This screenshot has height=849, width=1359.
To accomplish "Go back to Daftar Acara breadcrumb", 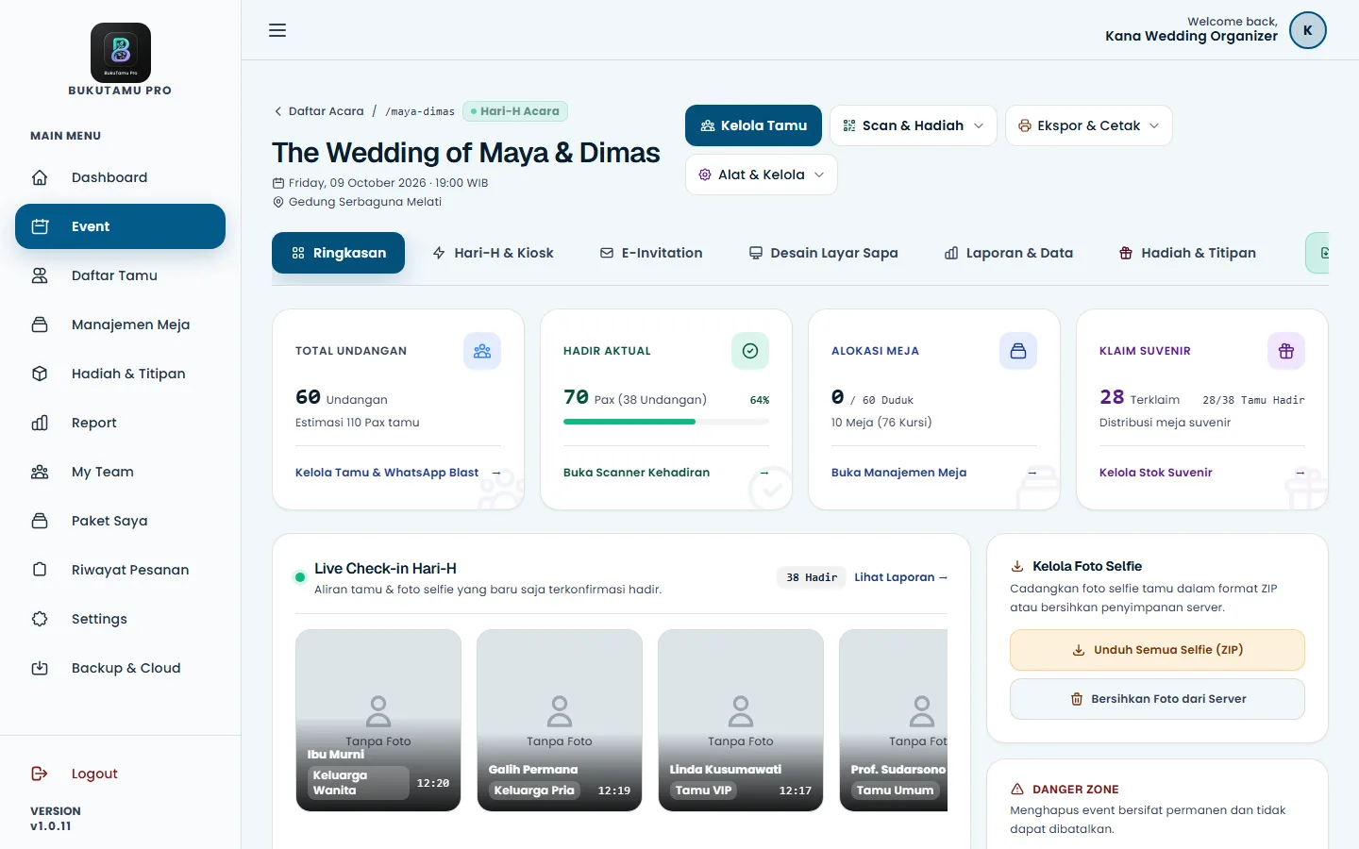I will (319, 111).
